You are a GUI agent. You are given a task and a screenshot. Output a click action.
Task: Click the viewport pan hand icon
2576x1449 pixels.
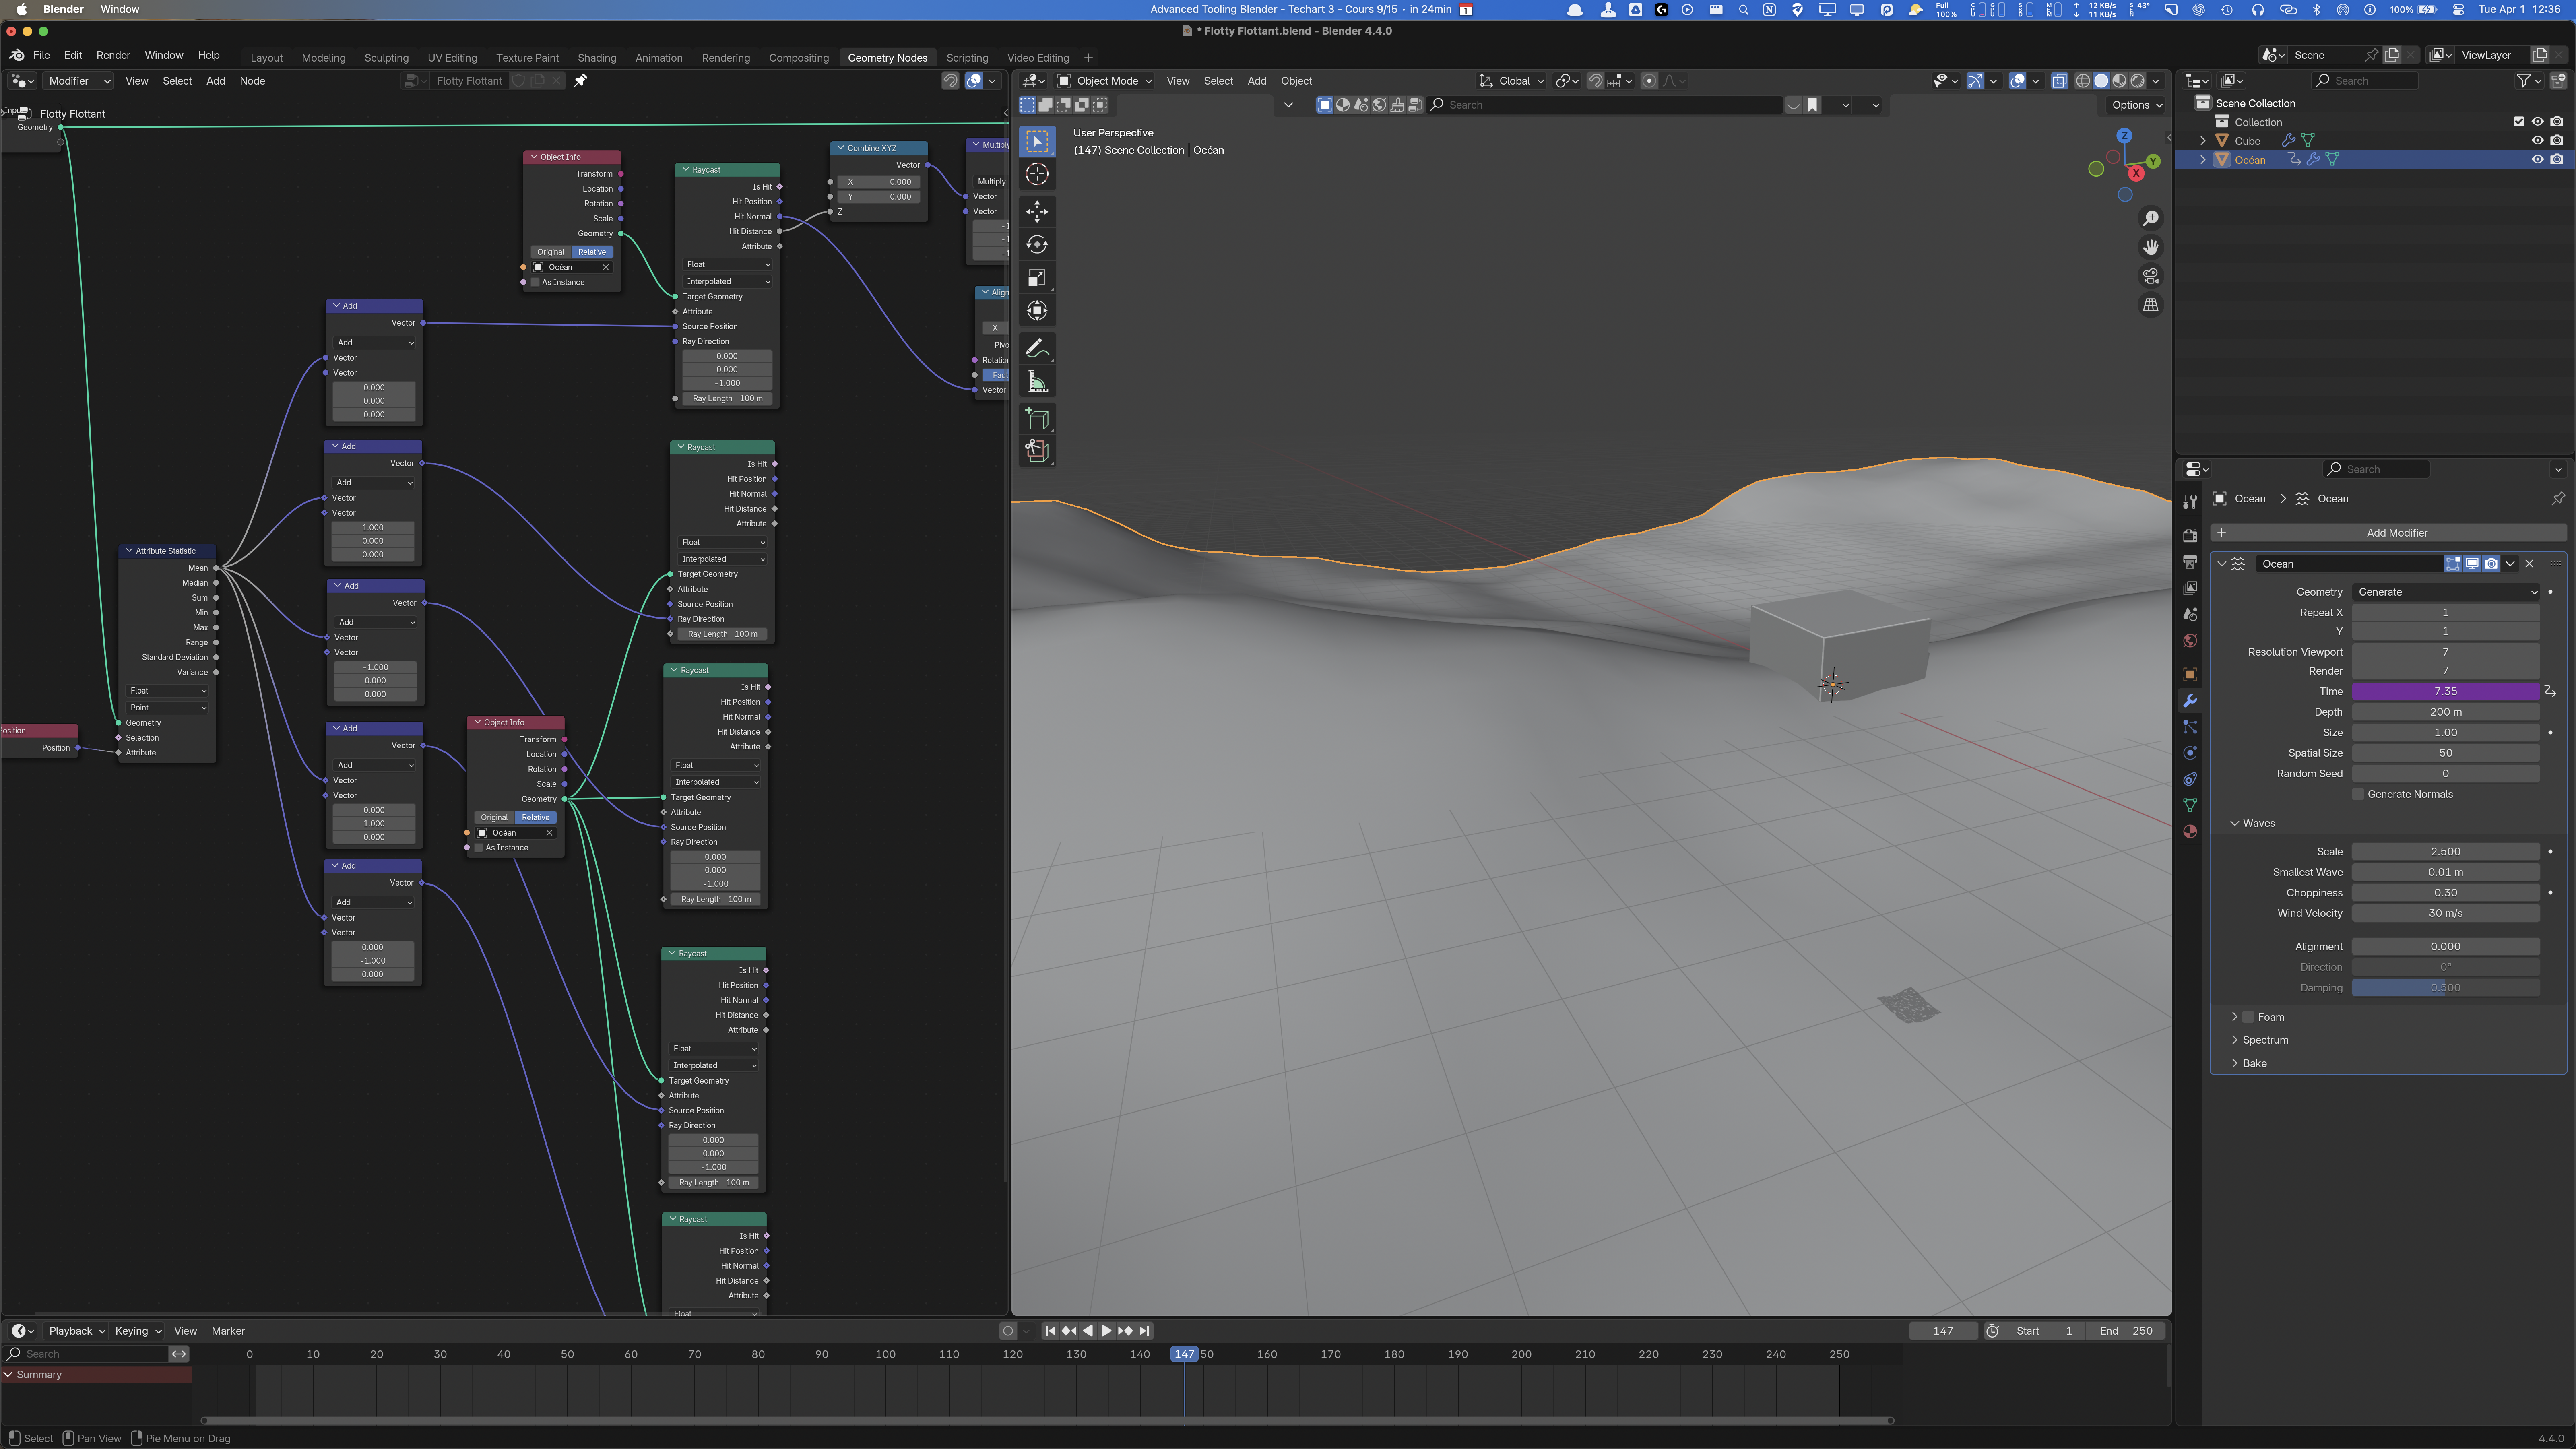[x=2150, y=247]
